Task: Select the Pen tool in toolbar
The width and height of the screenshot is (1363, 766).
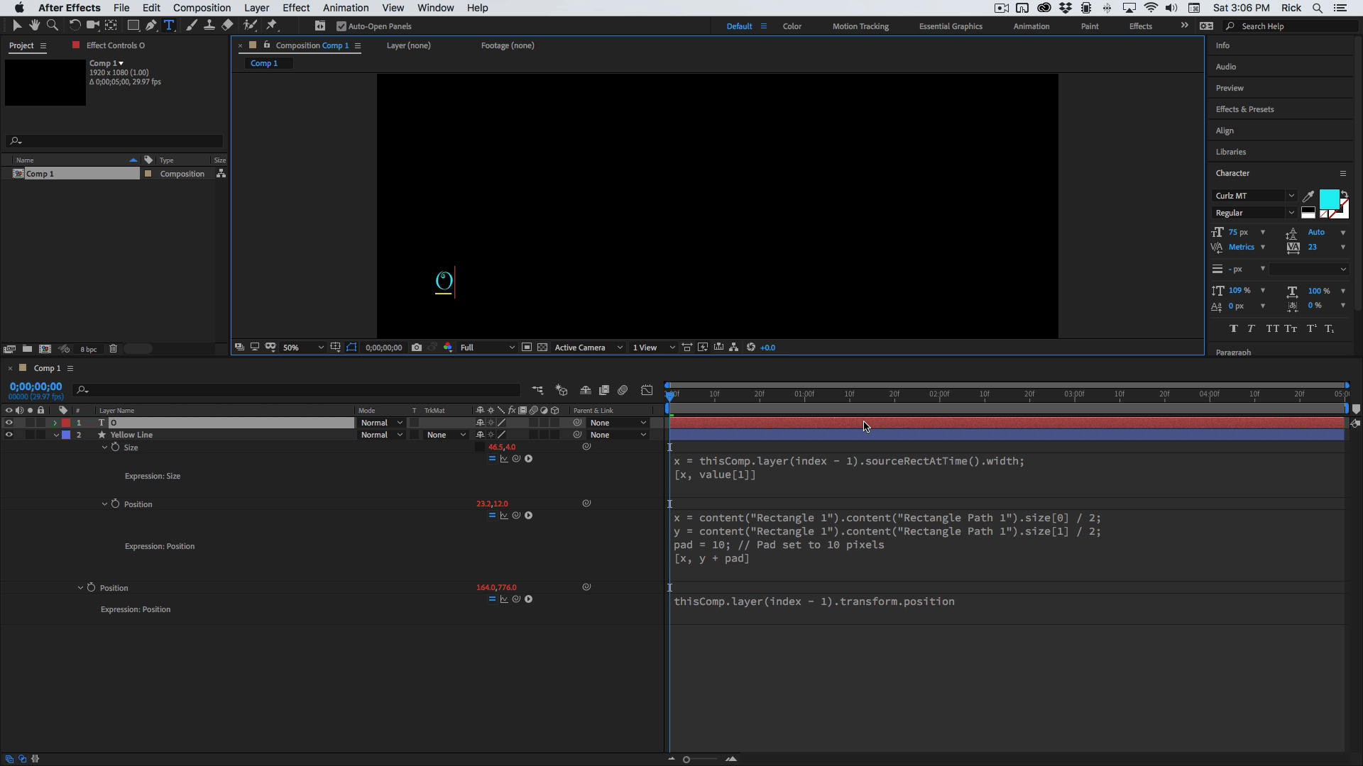Action: click(151, 26)
